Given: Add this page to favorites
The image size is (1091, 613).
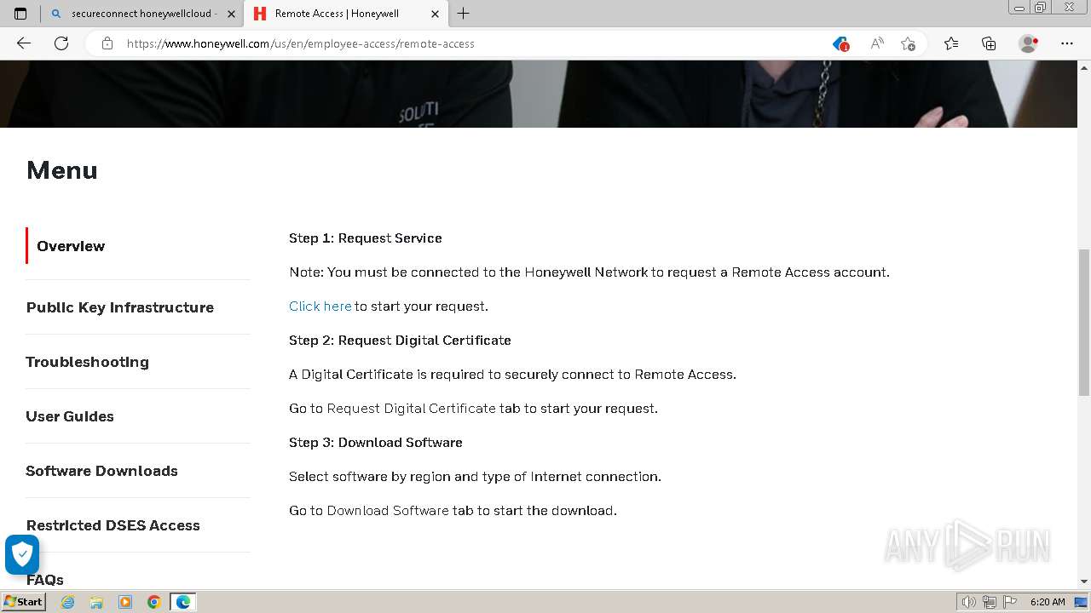Looking at the screenshot, I should (x=908, y=43).
